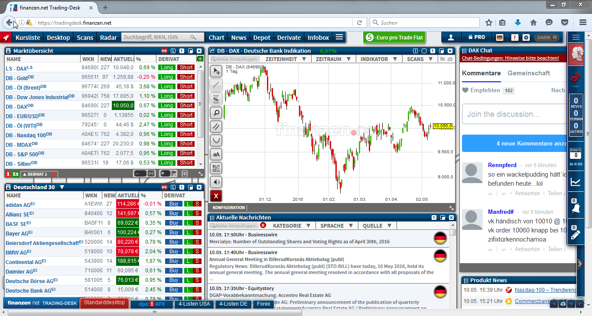Screen dimensions: 592x316
Task: Open the KATEGORIE news filter dropdown
Action: tap(292, 226)
